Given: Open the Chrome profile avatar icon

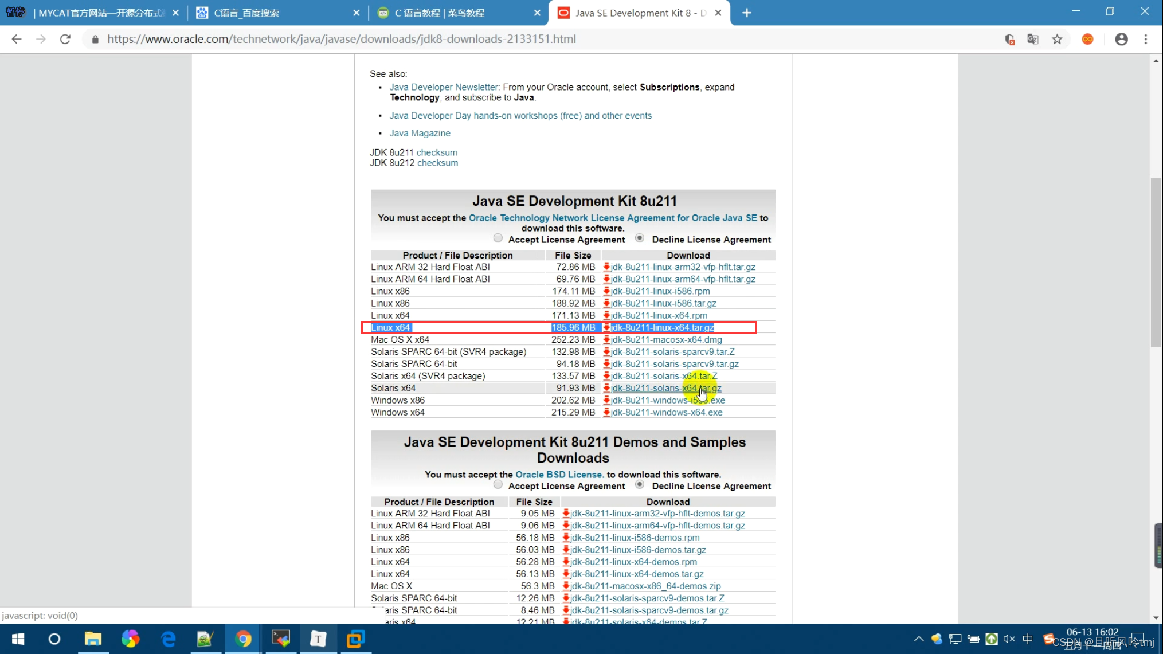Looking at the screenshot, I should [1121, 39].
